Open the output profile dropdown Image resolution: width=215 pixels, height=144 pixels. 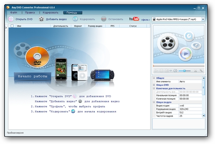(203, 19)
